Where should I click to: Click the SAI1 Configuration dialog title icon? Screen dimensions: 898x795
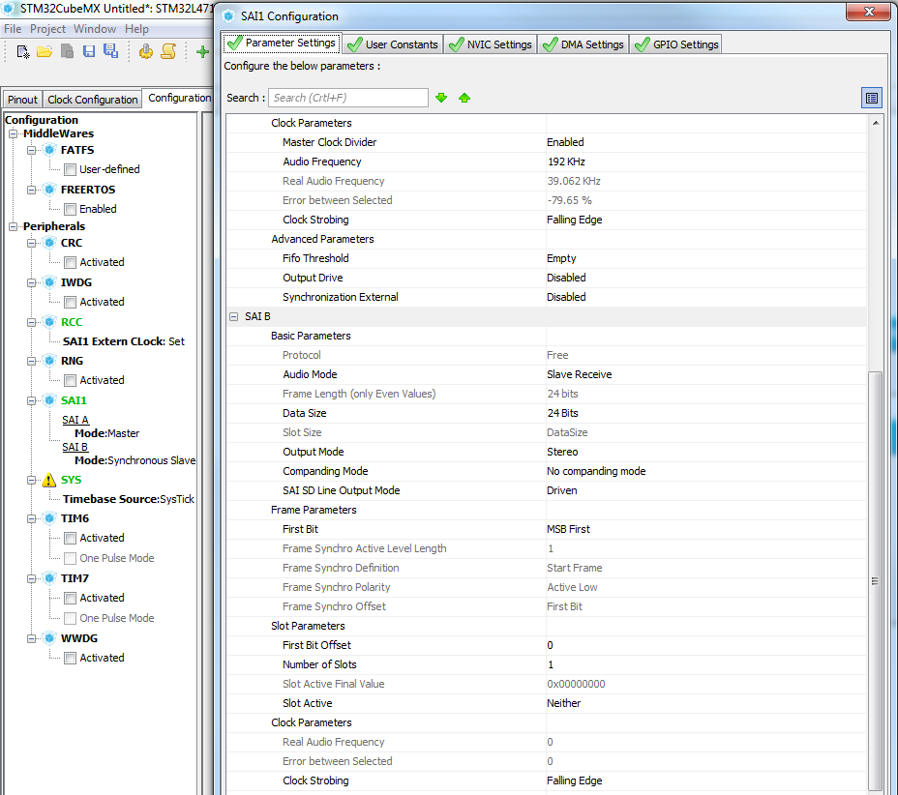click(x=229, y=16)
